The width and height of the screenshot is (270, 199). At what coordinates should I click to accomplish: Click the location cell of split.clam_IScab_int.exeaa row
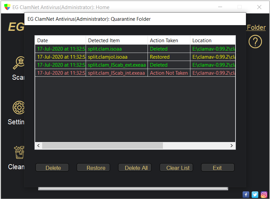pyautogui.click(x=213, y=73)
